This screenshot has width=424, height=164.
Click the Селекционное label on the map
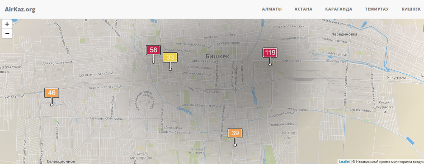coord(61,161)
